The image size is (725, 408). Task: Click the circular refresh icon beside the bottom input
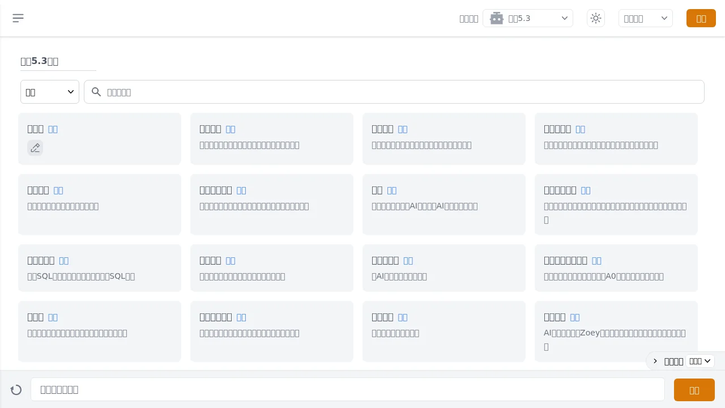coord(16,390)
